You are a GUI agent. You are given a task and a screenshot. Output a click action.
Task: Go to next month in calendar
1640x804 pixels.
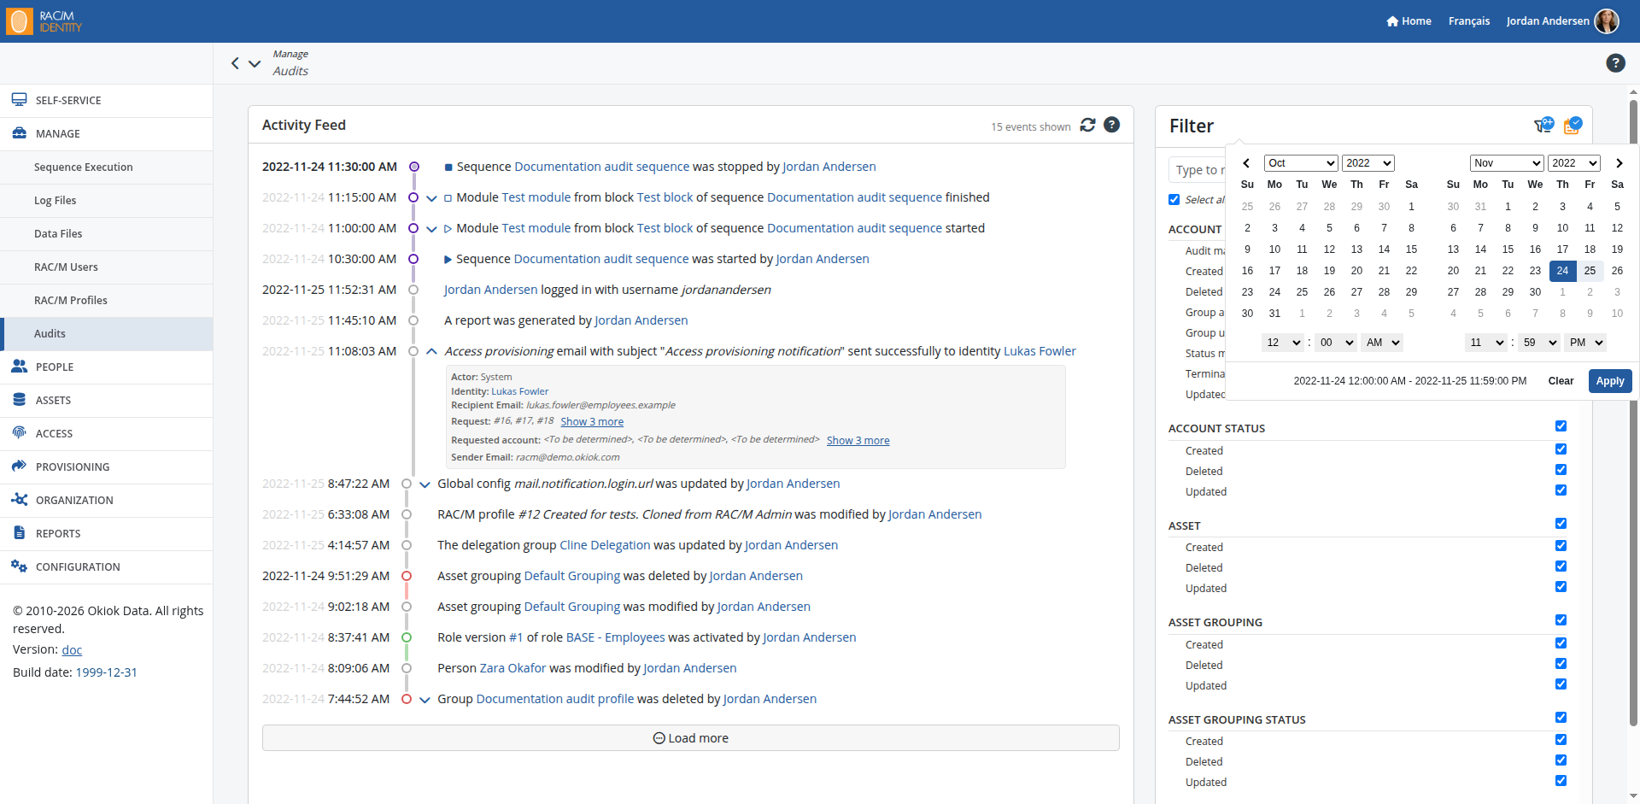coord(1619,163)
